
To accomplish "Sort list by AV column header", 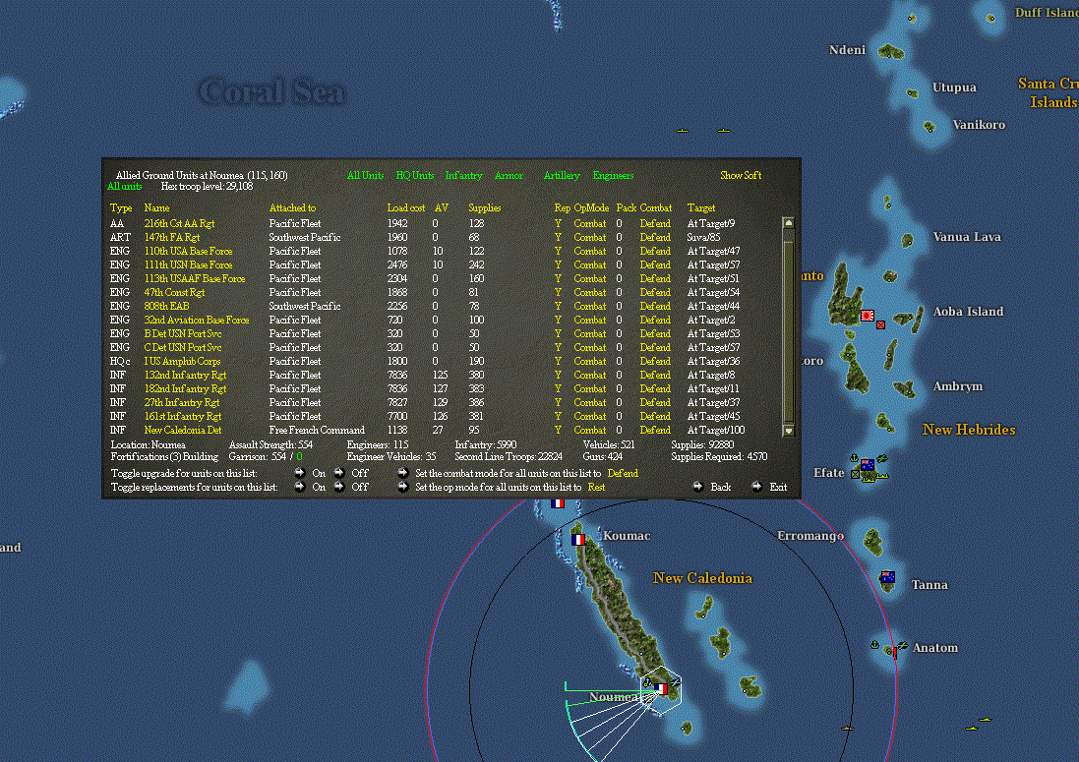I will (x=441, y=207).
